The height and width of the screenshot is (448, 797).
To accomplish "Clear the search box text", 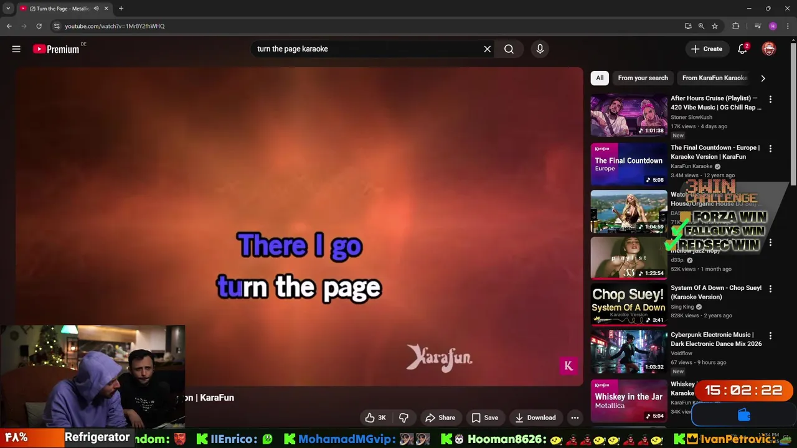I will pyautogui.click(x=488, y=49).
